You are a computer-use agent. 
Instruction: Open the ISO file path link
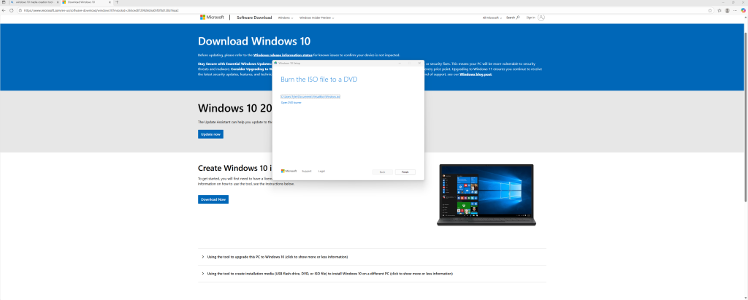point(310,96)
